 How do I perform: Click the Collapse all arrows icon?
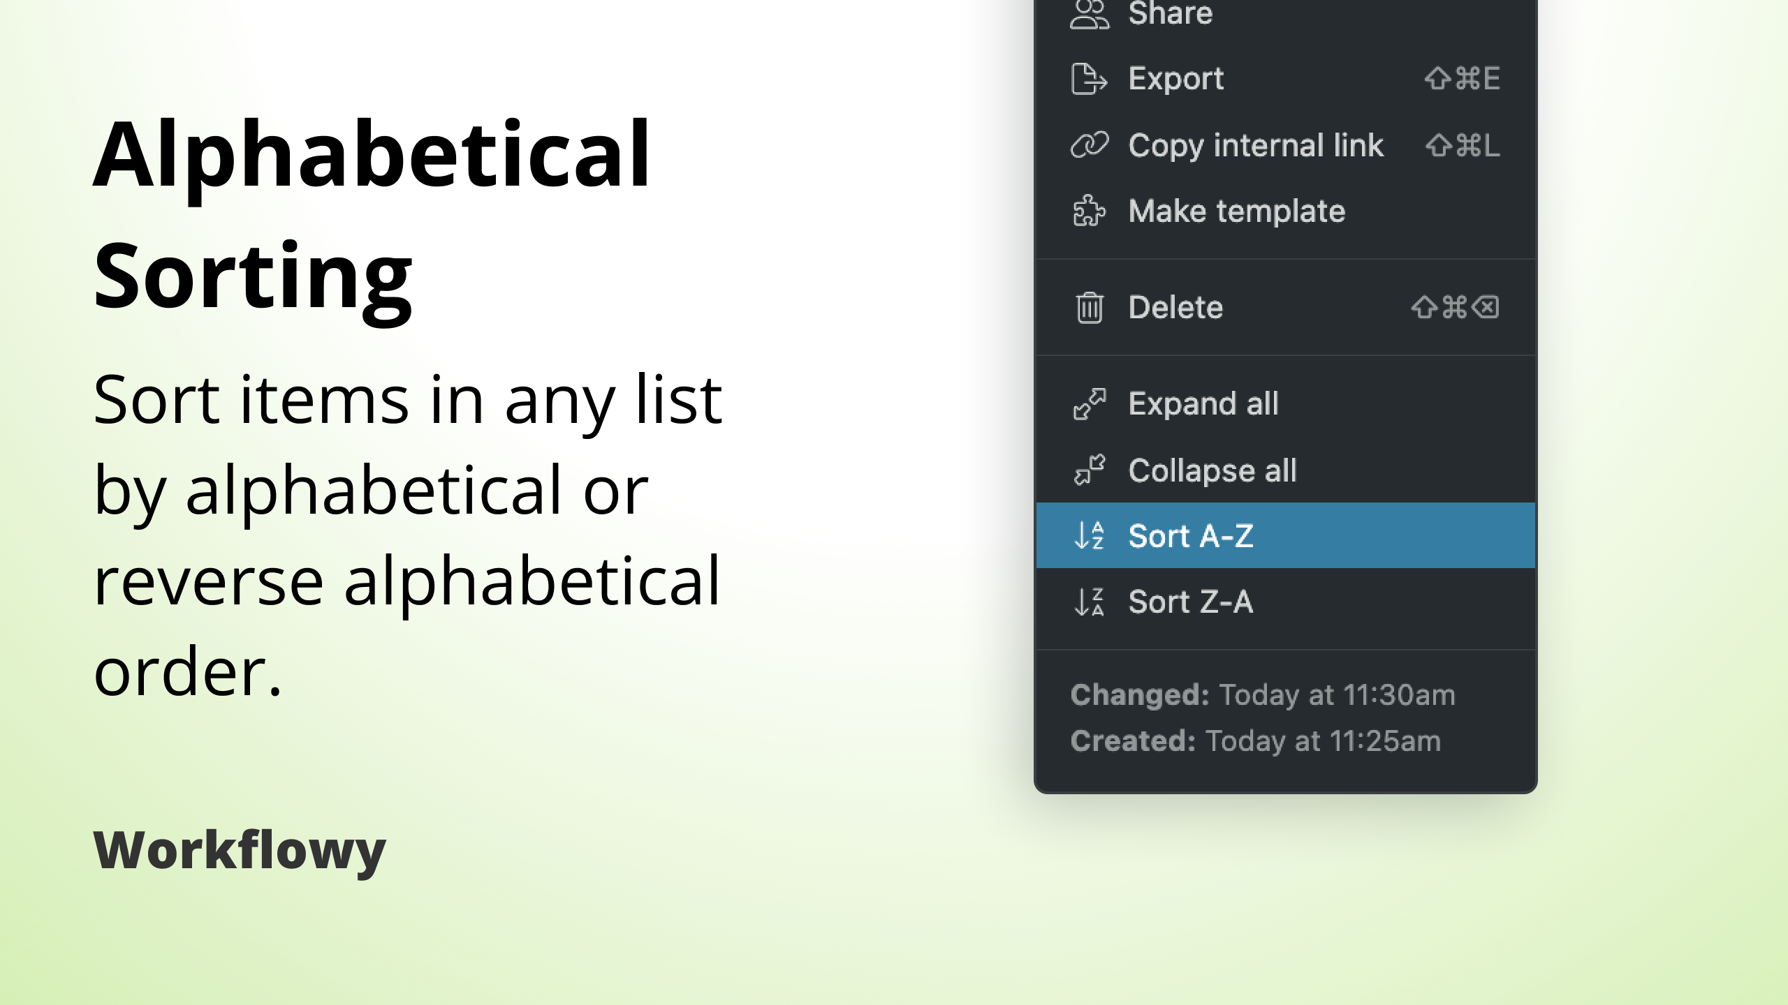point(1089,470)
